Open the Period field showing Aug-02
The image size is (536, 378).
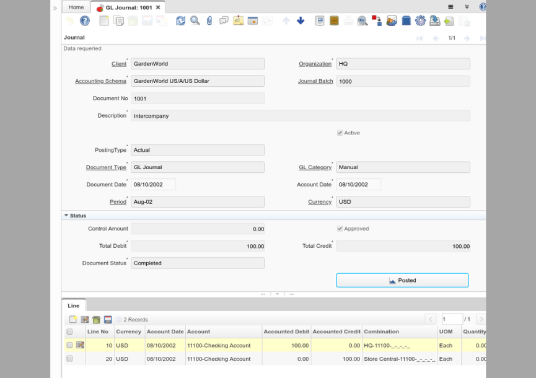(x=198, y=201)
